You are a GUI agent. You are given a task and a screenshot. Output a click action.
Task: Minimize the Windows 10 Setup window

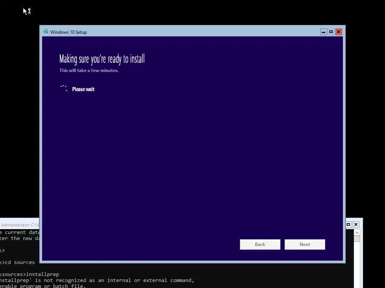pos(324,32)
